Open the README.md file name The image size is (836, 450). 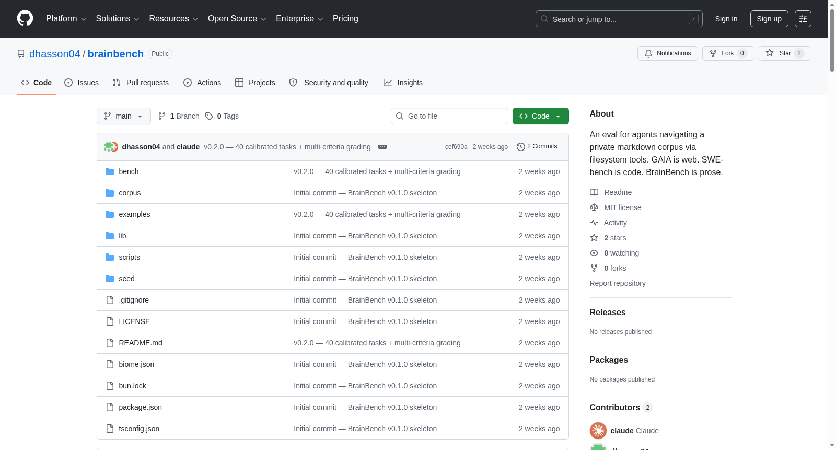141,343
